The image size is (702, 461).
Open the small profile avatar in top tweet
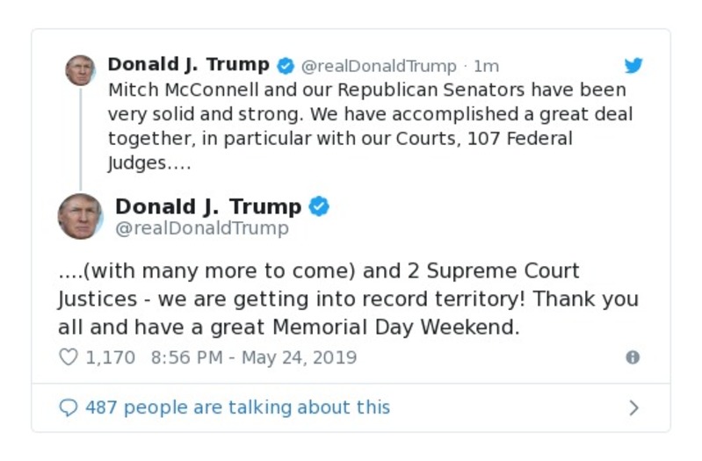[x=80, y=70]
